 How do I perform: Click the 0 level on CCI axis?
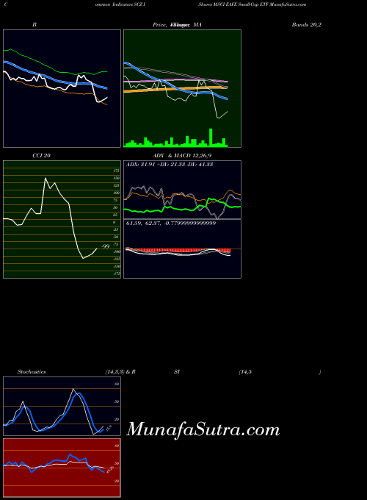115,222
